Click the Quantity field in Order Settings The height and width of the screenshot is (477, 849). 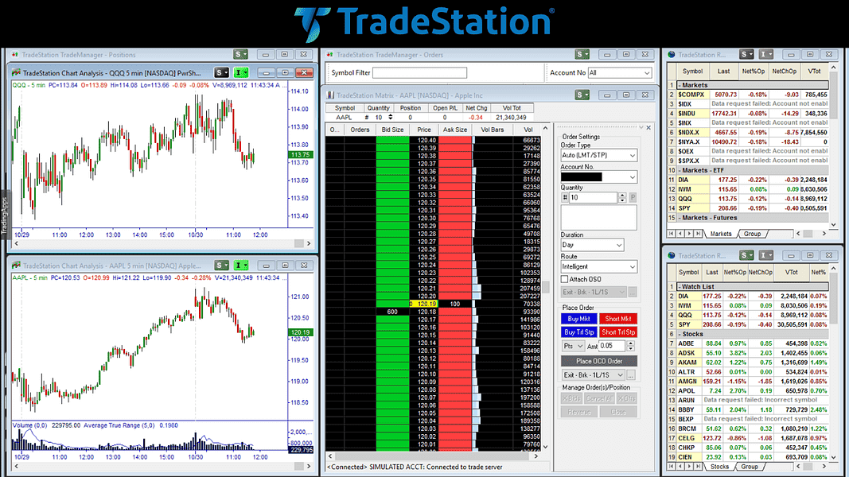pyautogui.click(x=593, y=198)
